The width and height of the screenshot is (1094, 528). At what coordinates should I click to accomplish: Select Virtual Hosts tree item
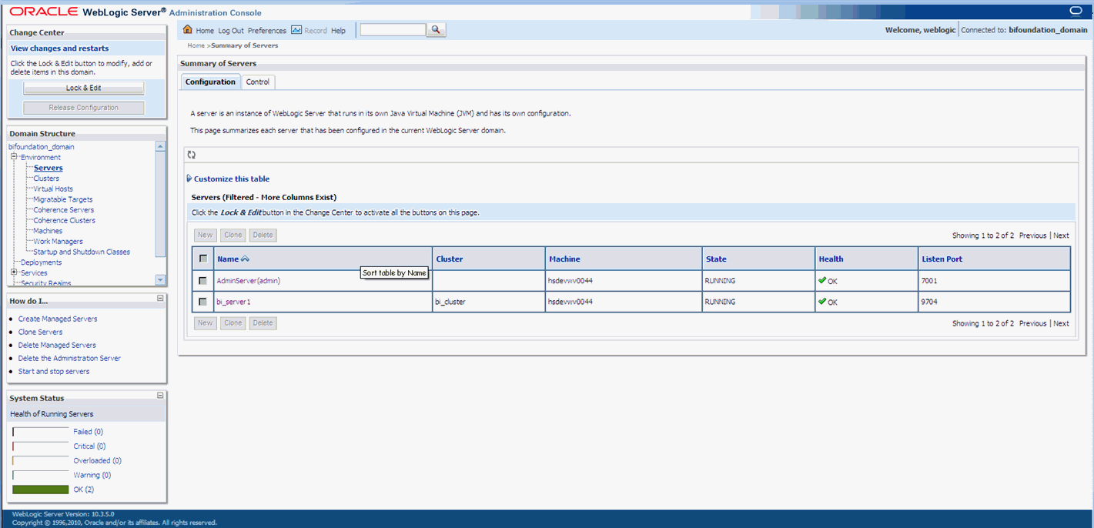tap(53, 189)
